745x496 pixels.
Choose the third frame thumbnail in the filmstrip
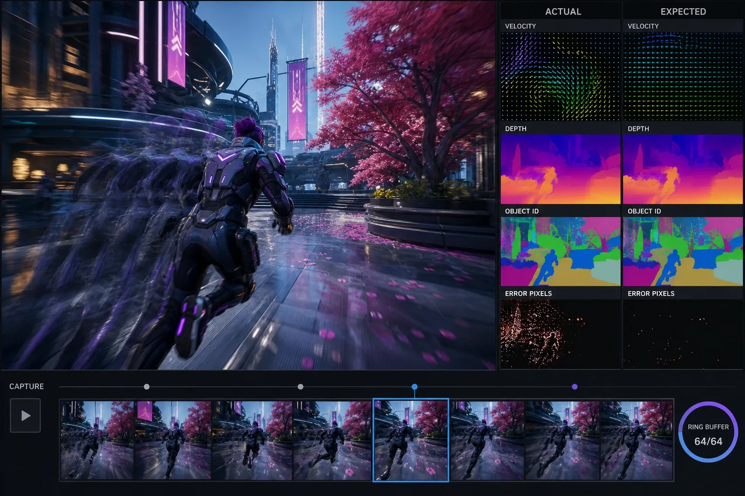[x=253, y=440]
